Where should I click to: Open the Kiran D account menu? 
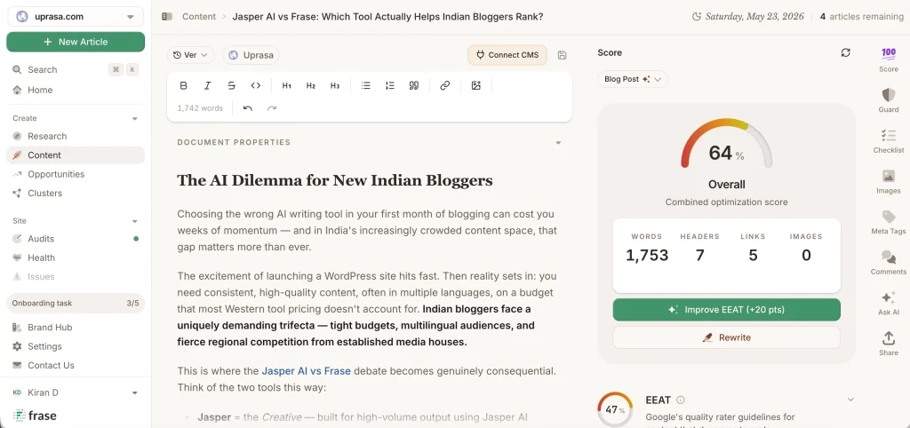point(76,392)
